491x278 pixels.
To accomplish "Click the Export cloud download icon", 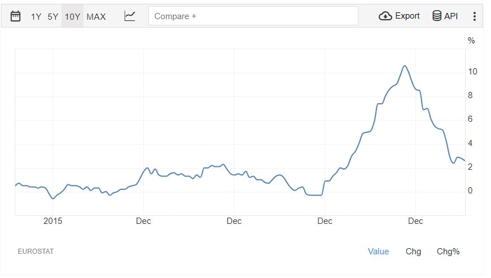I will click(x=385, y=16).
